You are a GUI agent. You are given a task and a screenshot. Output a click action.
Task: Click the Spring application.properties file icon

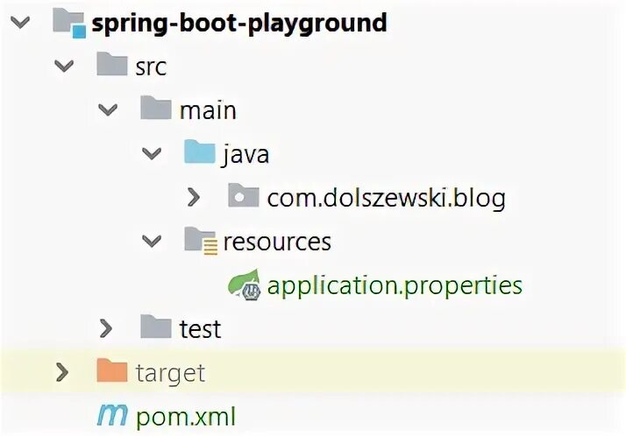(245, 285)
